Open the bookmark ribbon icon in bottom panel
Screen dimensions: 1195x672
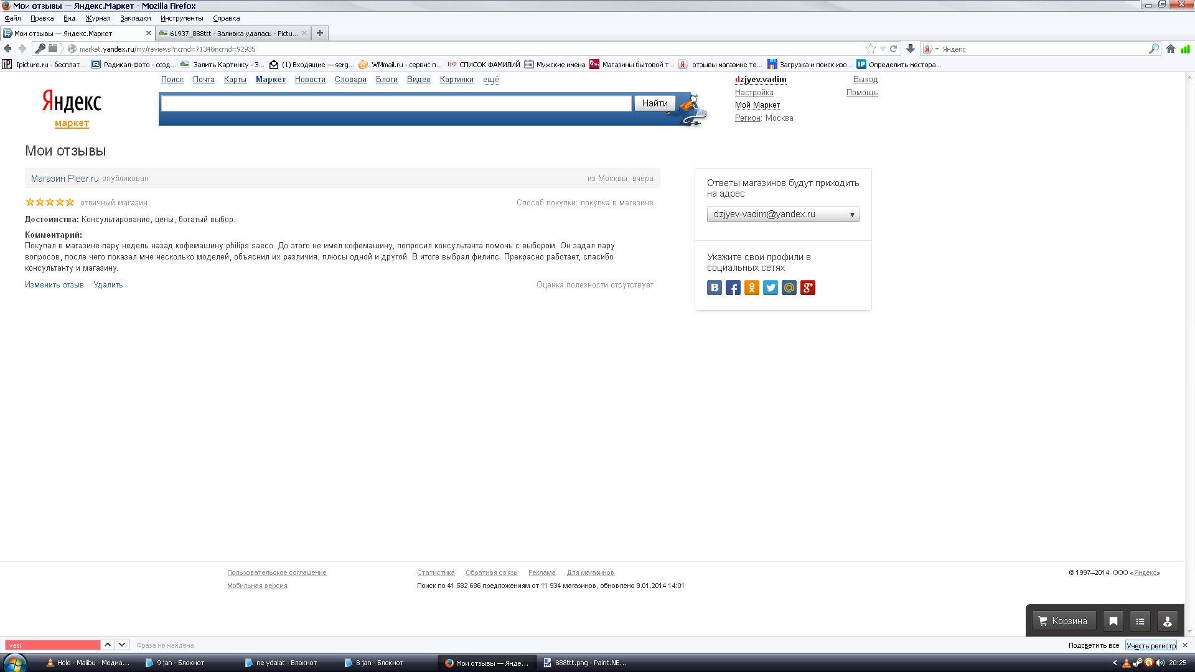click(x=1113, y=621)
